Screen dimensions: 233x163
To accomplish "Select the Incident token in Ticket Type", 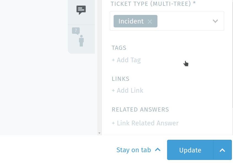I will tap(131, 21).
